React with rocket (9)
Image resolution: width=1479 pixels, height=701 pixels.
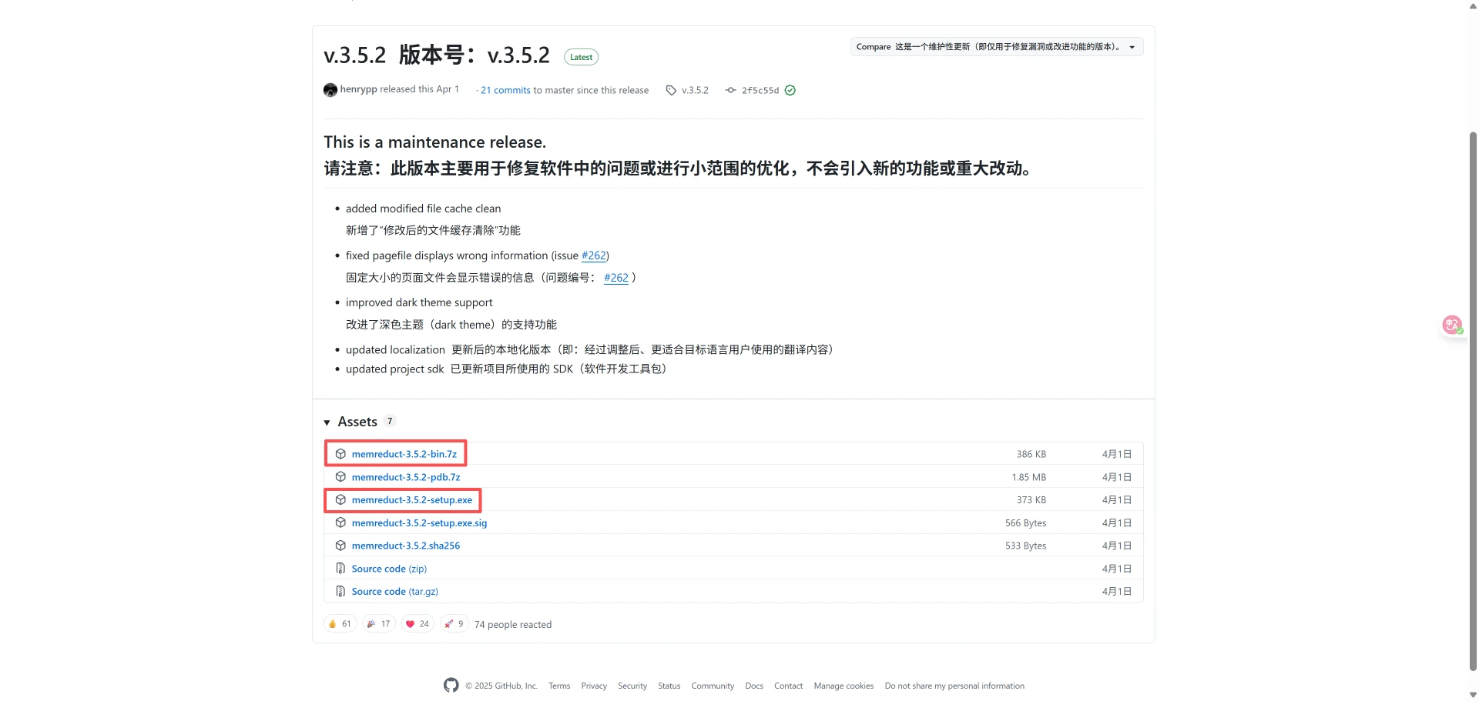[x=454, y=624]
